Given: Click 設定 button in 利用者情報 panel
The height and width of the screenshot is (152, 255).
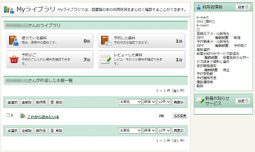Looking at the screenshot, I should (x=243, y=7).
